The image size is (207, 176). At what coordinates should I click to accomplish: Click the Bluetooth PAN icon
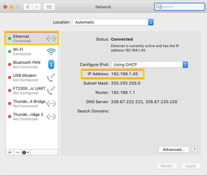coord(51,64)
